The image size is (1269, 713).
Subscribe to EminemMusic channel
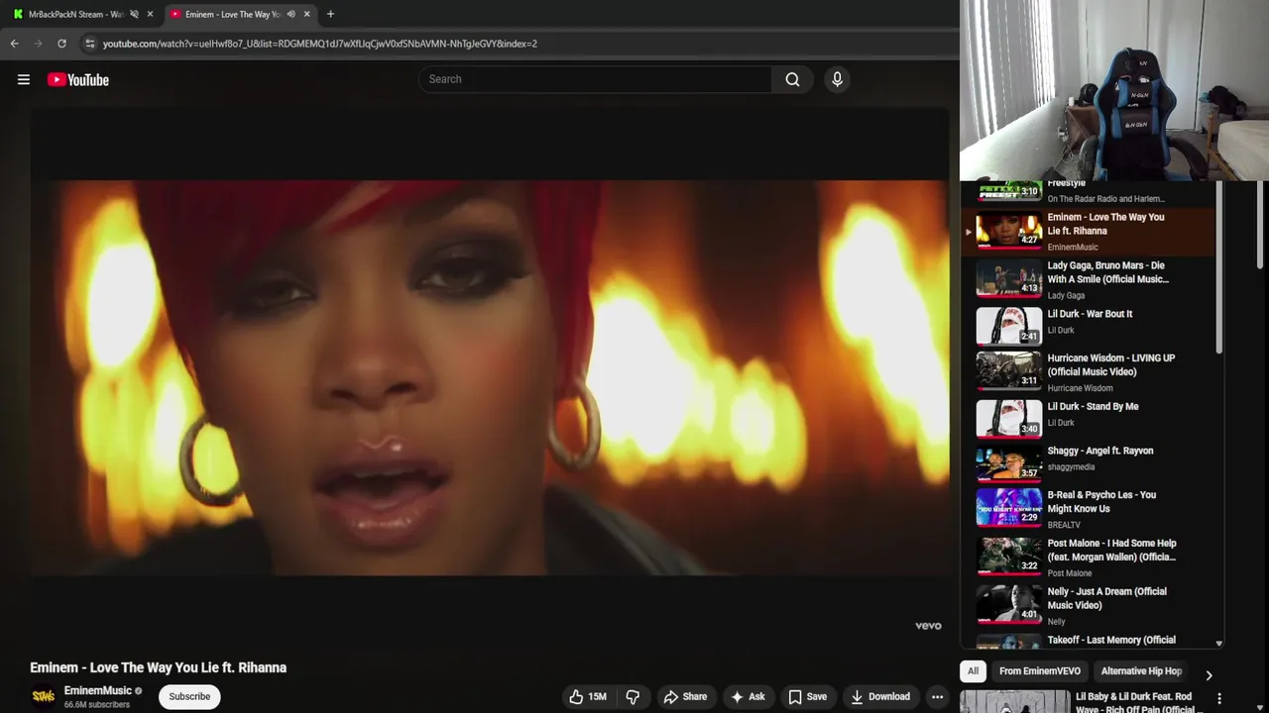click(189, 696)
